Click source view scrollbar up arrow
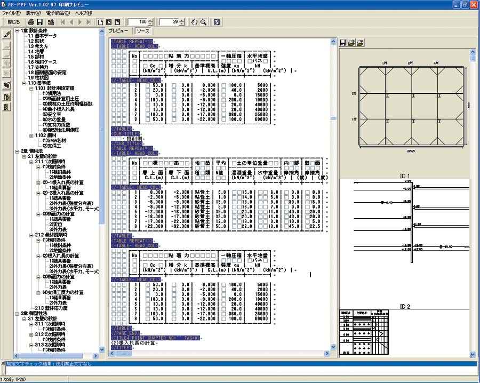480x383 pixels. [333, 42]
